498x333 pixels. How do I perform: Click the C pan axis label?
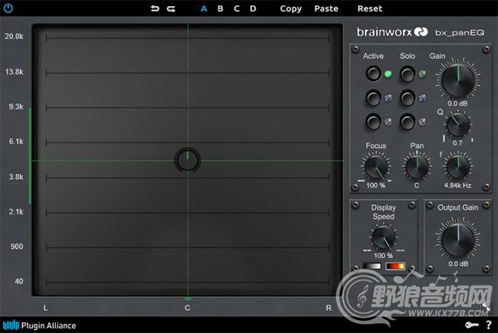click(188, 308)
